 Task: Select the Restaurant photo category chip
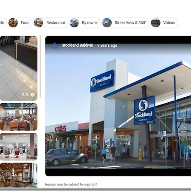tap(51, 22)
